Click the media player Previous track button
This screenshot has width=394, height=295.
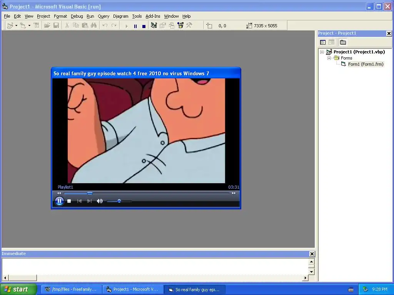79,201
